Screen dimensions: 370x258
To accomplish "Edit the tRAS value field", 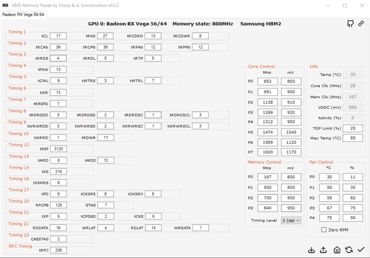I will tap(105, 36).
